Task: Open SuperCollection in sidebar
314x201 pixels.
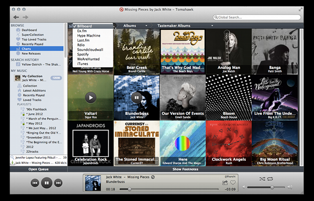Action: click(x=32, y=34)
